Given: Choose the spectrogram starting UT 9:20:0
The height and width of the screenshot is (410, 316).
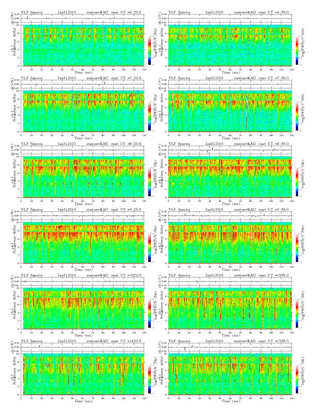Looking at the screenshot, I should pyautogui.click(x=83, y=243).
